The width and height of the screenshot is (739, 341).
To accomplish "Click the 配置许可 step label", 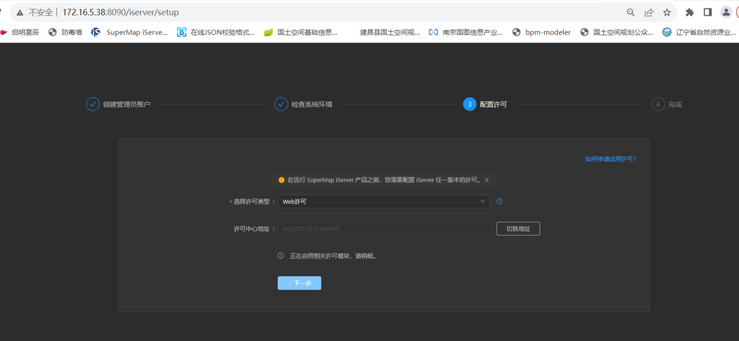I will pos(494,105).
